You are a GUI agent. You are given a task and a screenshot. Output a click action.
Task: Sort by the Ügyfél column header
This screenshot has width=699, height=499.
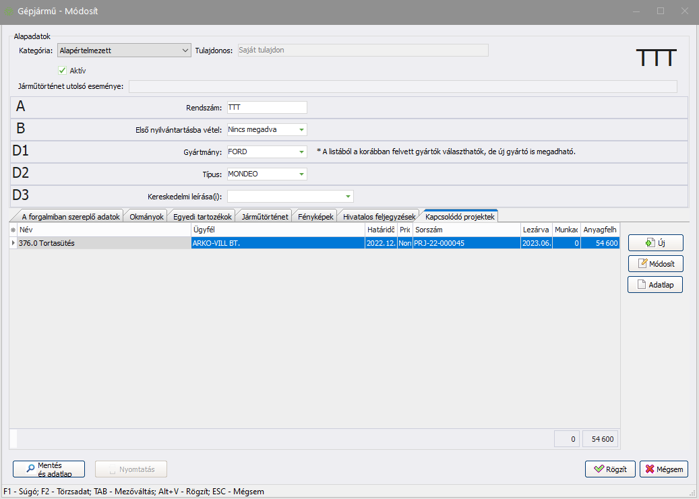[x=277, y=230]
